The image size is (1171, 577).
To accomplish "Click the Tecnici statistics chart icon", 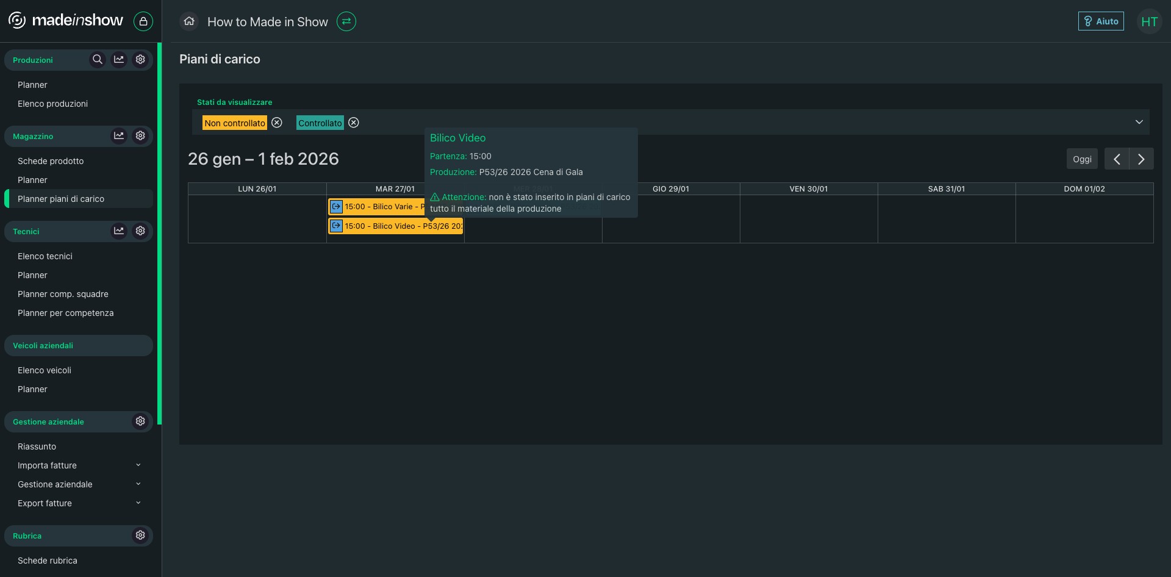I will [x=119, y=231].
